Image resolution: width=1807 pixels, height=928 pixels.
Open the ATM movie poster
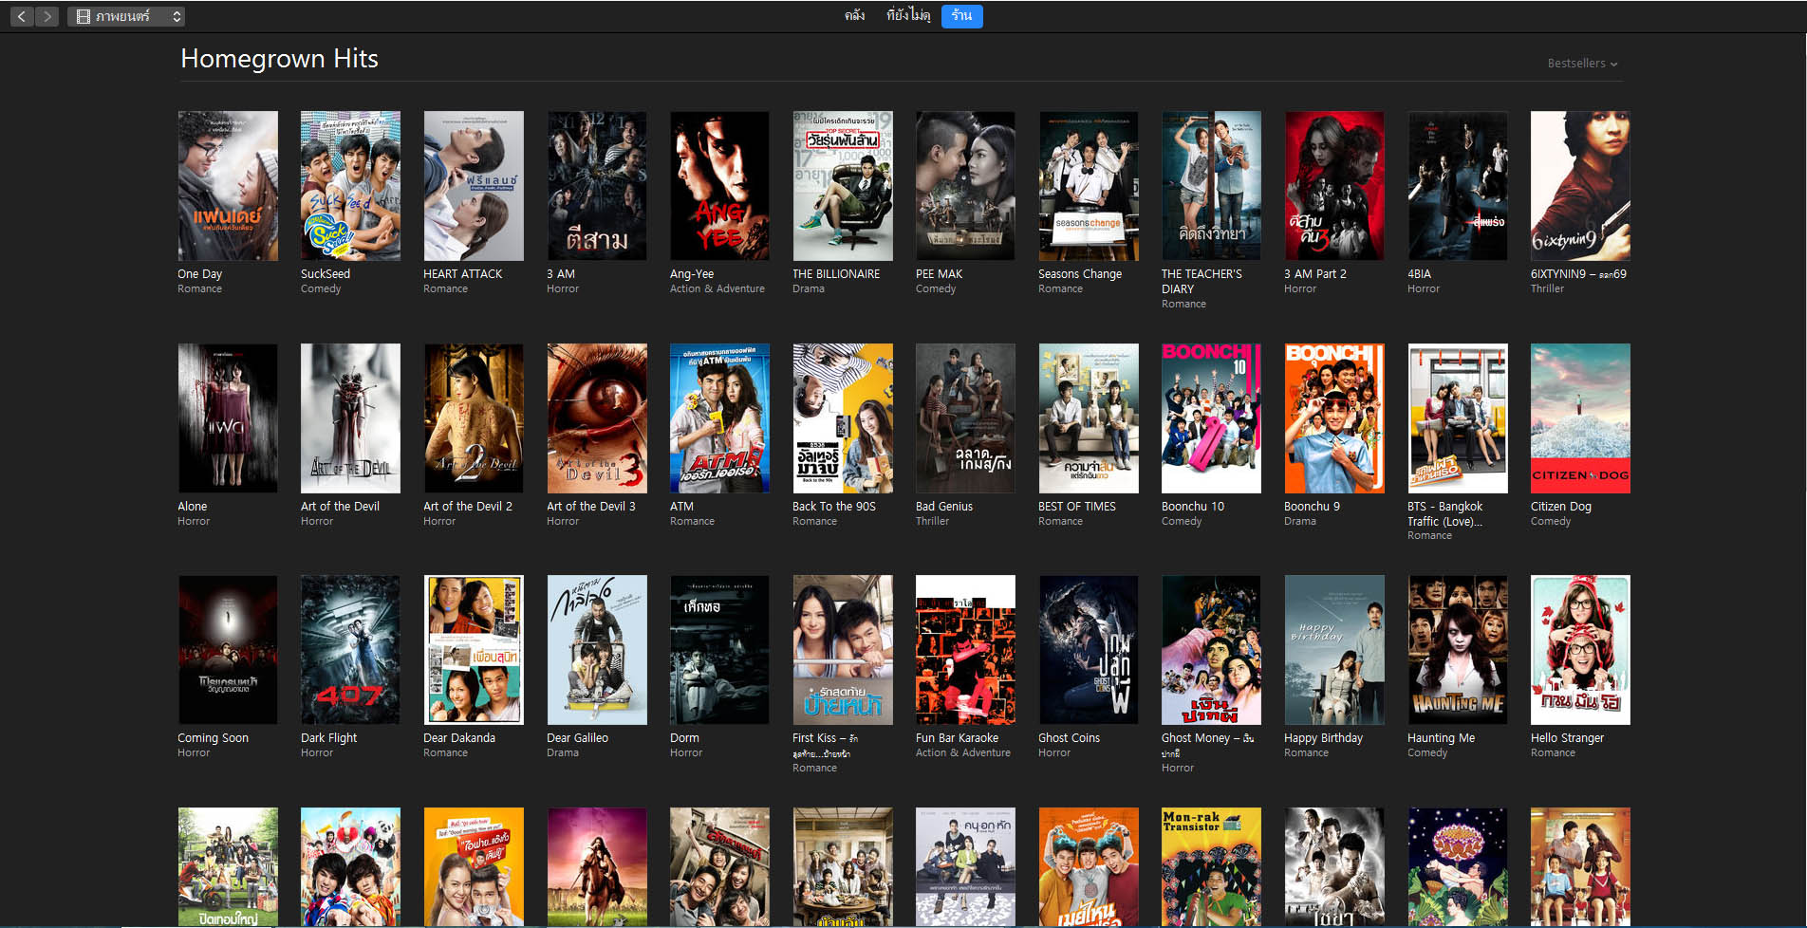click(719, 418)
